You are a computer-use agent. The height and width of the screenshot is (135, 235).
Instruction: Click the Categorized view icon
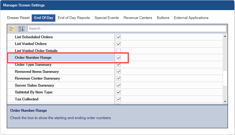click(12, 29)
